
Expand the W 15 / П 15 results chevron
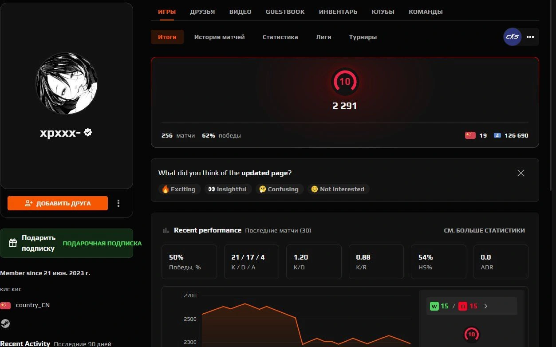click(x=486, y=306)
